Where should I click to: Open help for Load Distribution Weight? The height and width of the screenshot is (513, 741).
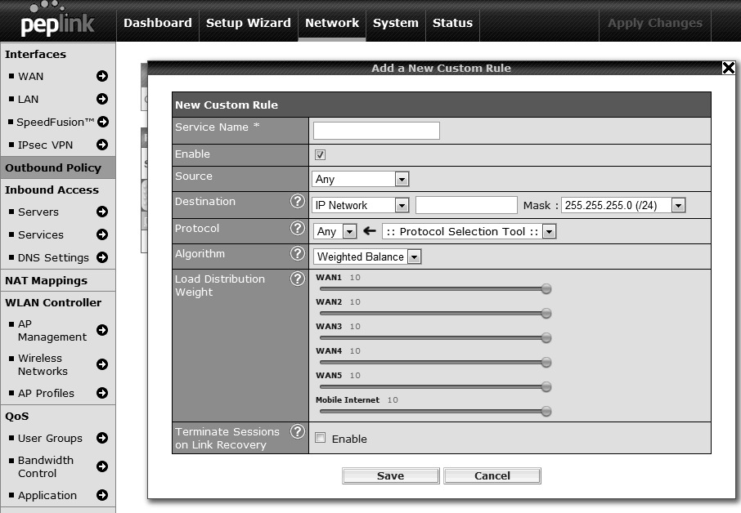pos(297,279)
